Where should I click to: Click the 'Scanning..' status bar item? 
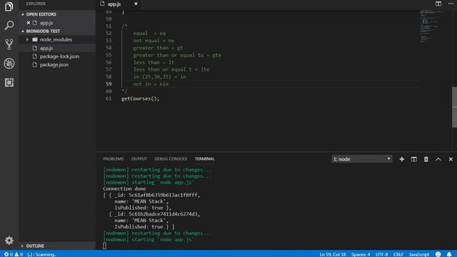coord(41,254)
